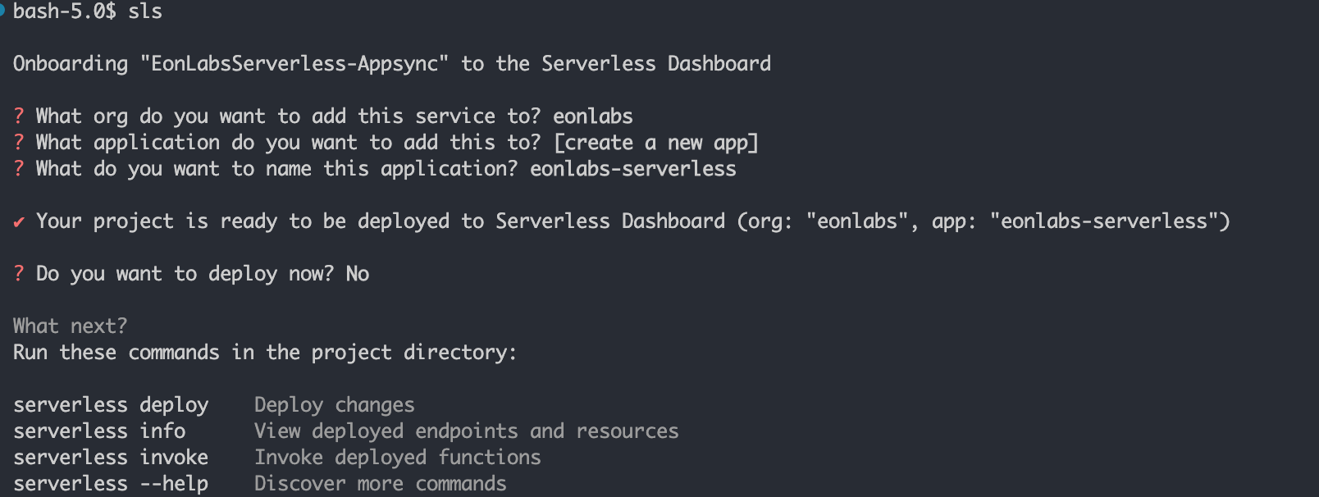Select the "eonlabs" org answer
The width and height of the screenshot is (1319, 497).
(592, 116)
